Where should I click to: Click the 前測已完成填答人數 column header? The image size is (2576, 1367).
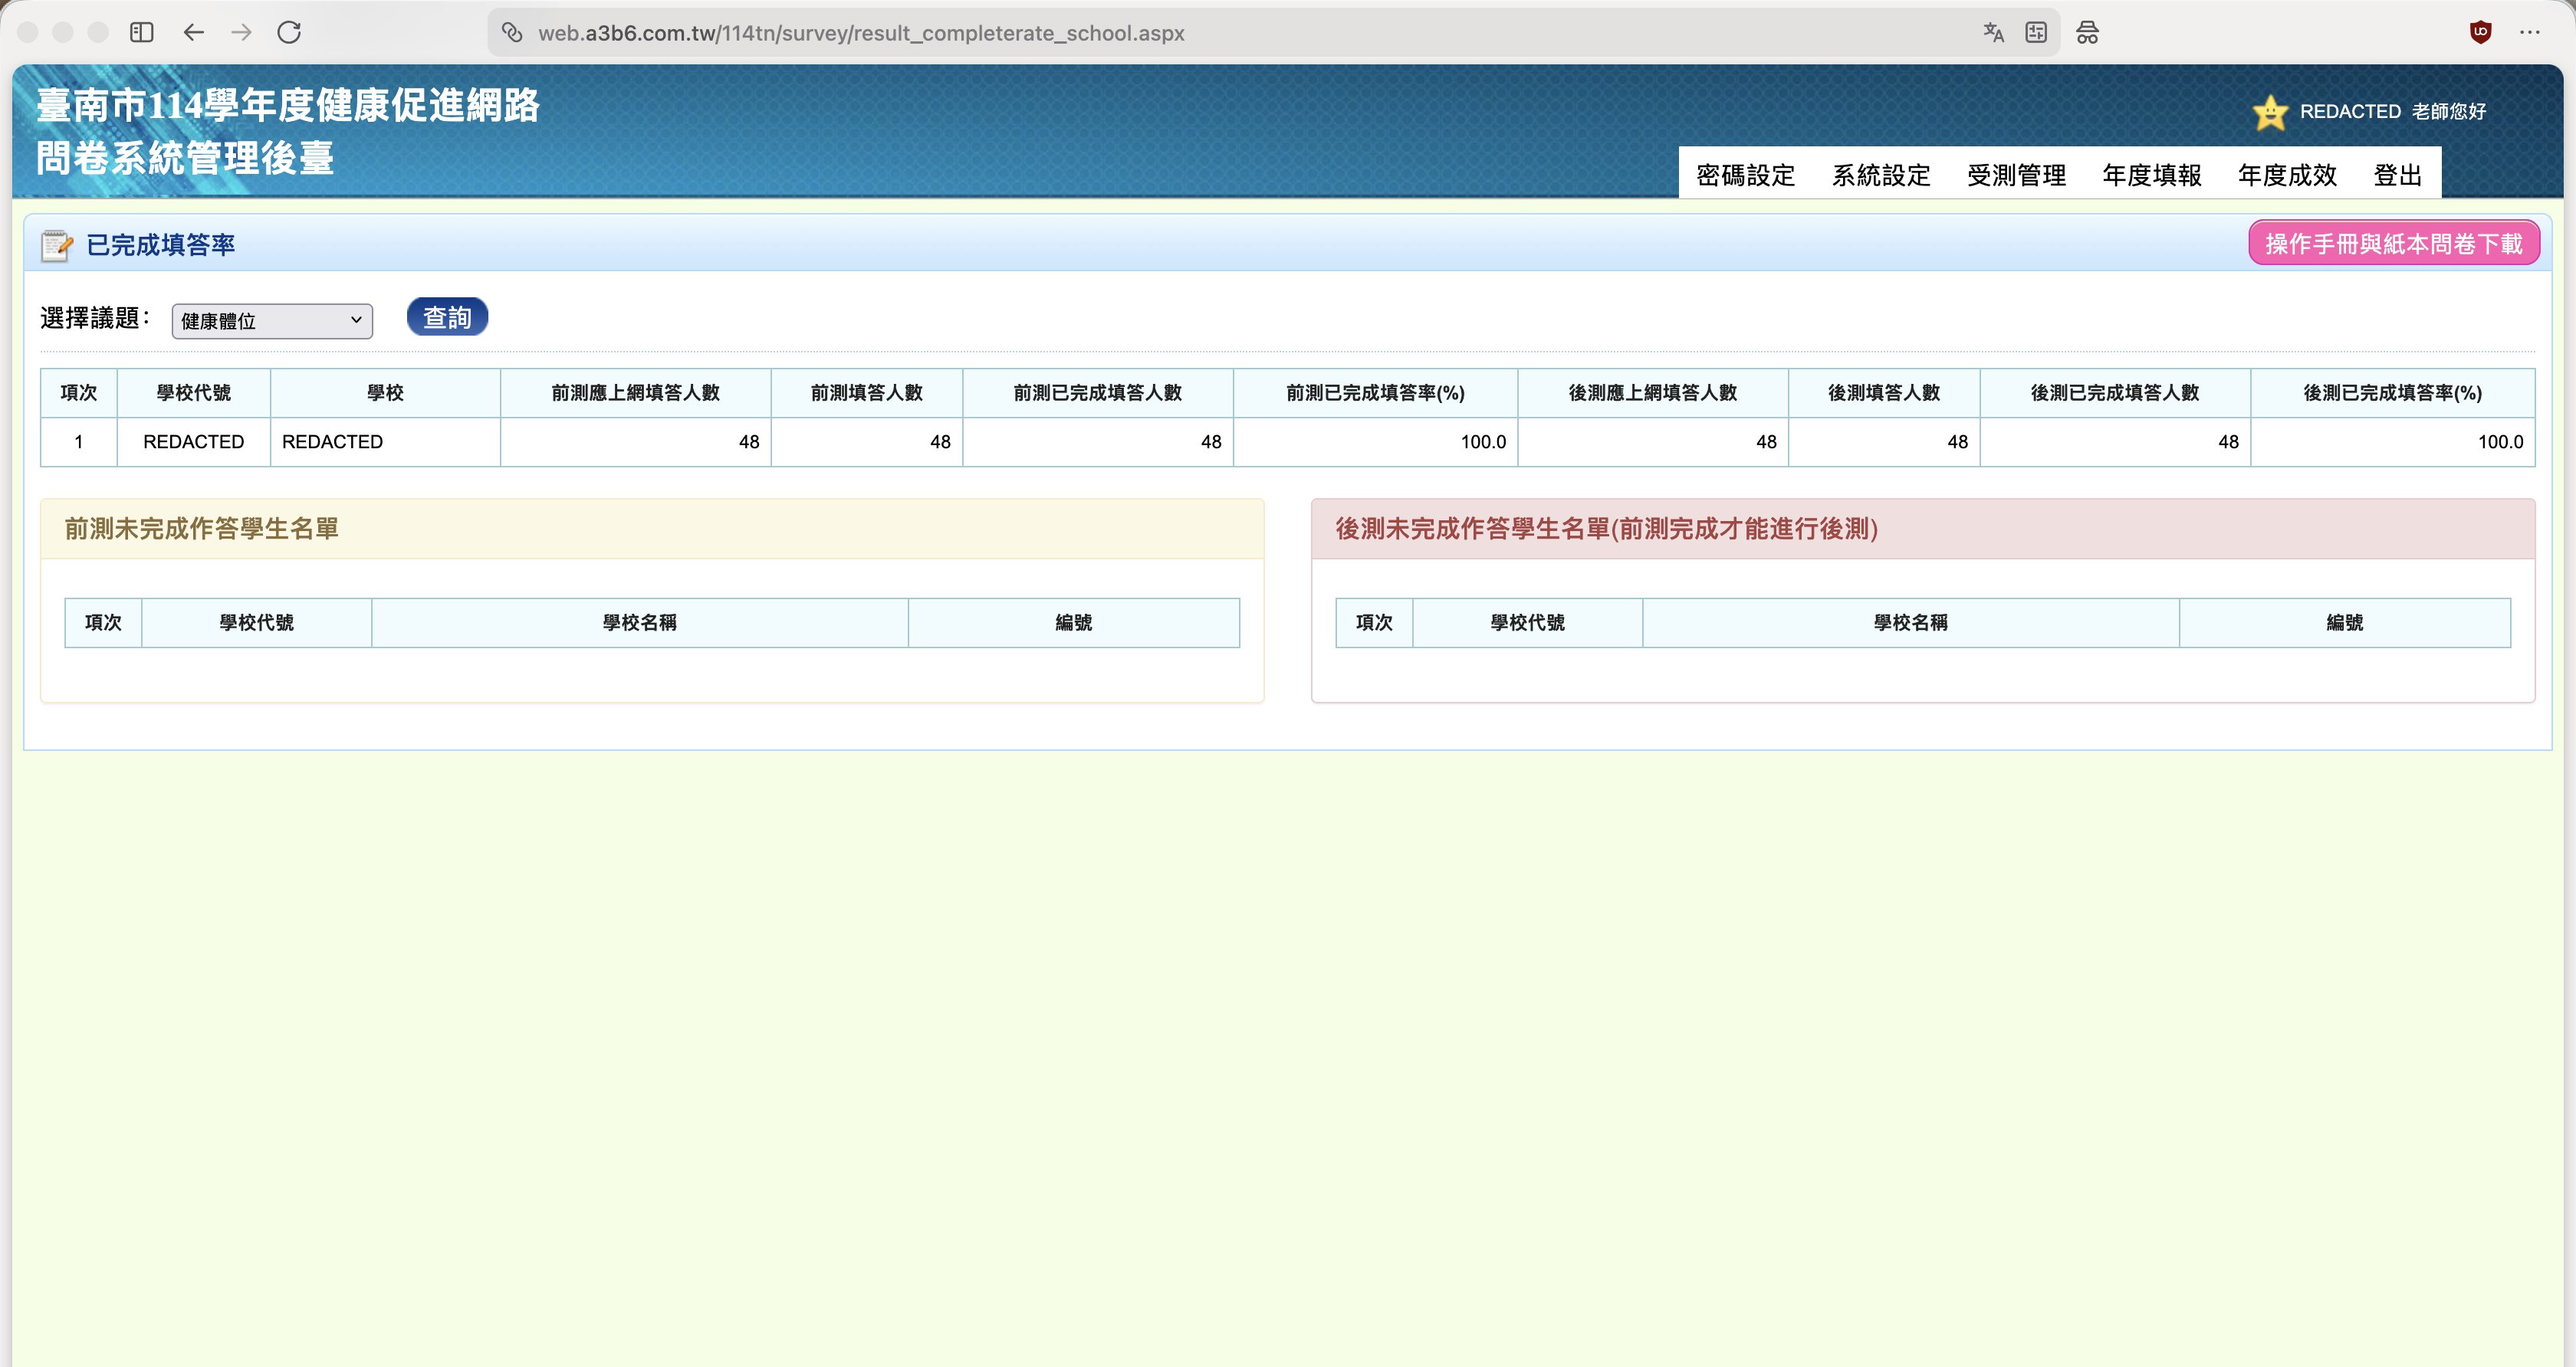coord(1098,393)
